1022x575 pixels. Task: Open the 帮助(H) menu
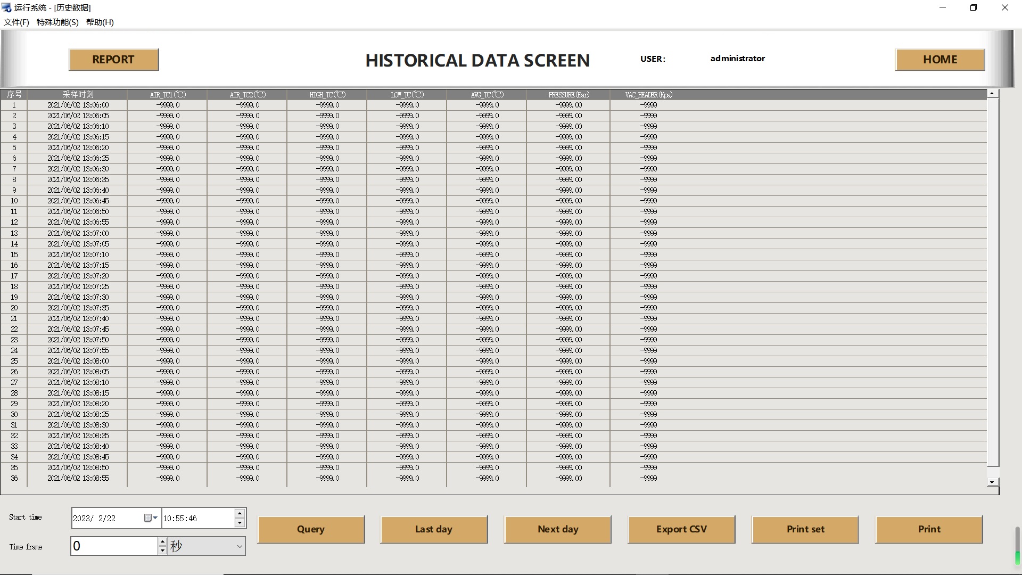(x=100, y=22)
